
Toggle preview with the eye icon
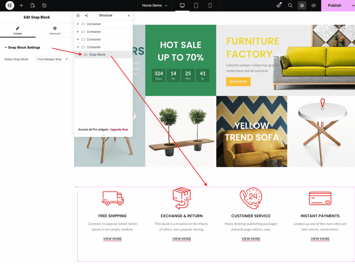coord(314,6)
